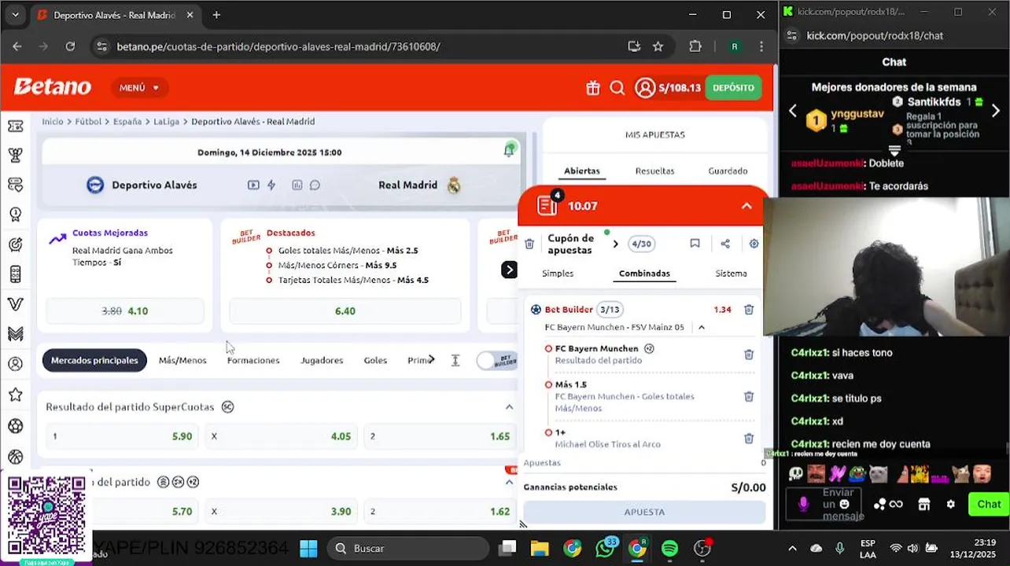Open the match comments bubble icon

tap(315, 186)
